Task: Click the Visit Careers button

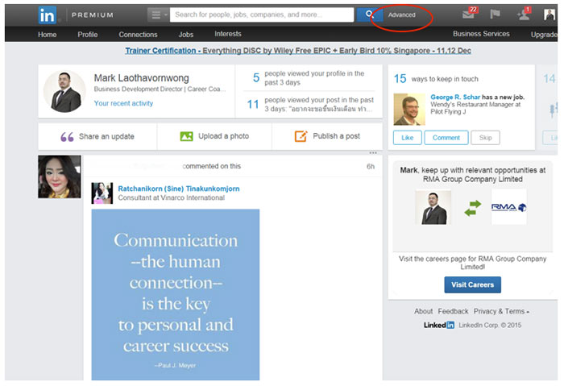Action: 473,285
